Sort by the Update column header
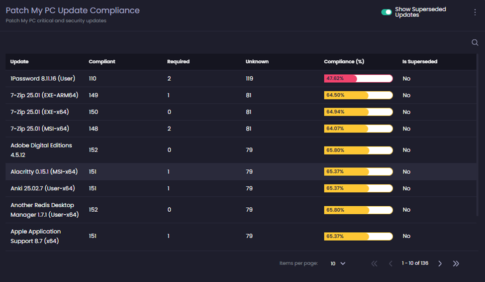Image resolution: width=485 pixels, height=282 pixels. click(x=19, y=61)
